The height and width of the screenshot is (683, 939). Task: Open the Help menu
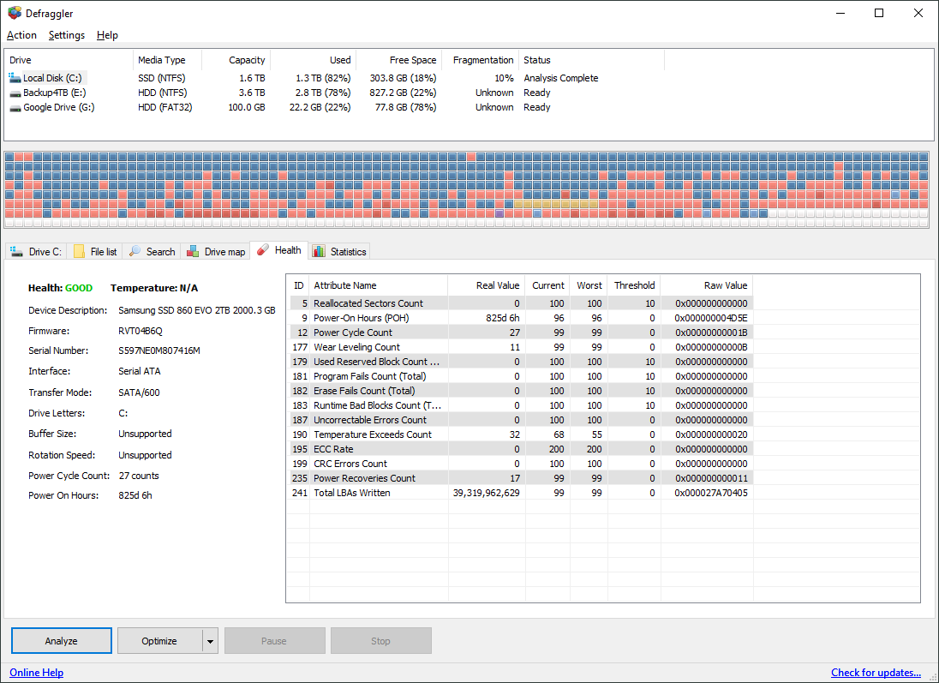107,35
